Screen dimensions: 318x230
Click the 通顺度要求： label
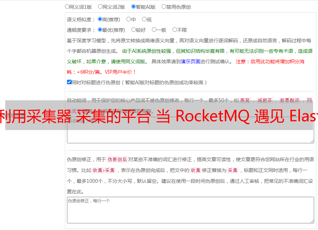[x=81, y=30]
